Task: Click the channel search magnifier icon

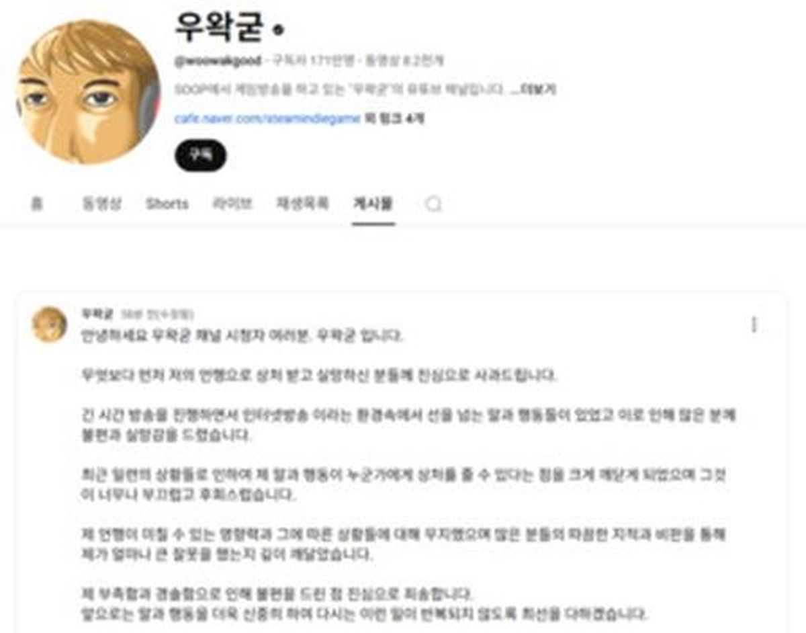Action: [434, 204]
